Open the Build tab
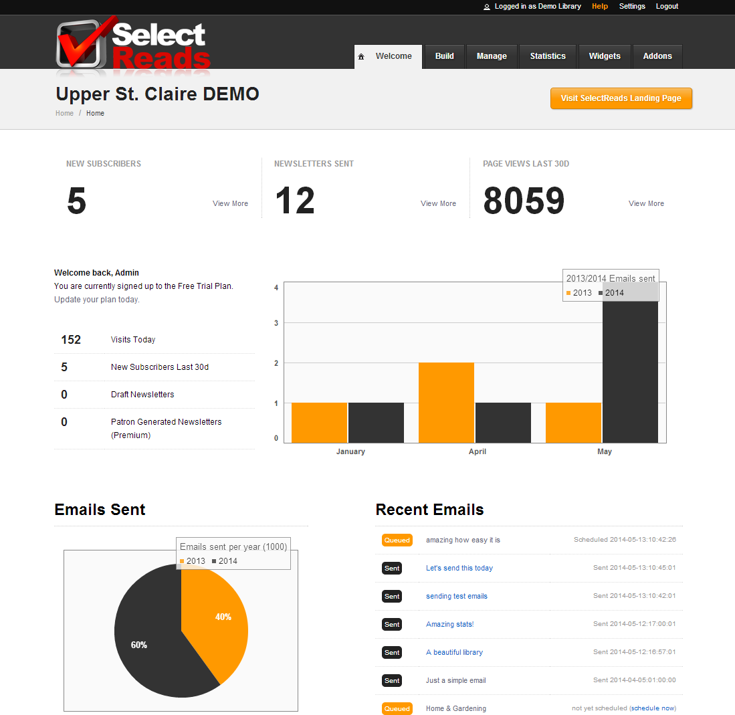735x715 pixels. coord(444,56)
